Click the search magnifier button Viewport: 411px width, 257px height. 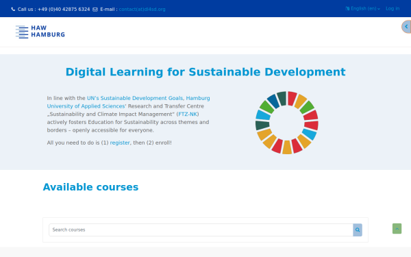click(x=358, y=230)
